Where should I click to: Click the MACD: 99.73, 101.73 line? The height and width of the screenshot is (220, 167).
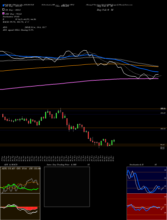[x=16, y=22]
